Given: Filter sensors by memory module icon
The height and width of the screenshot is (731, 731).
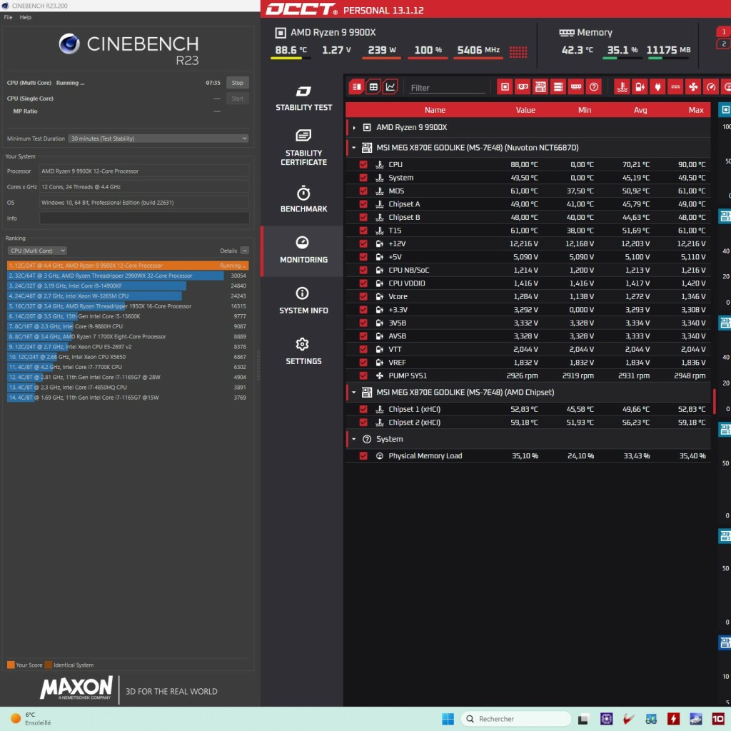Looking at the screenshot, I should coord(576,86).
